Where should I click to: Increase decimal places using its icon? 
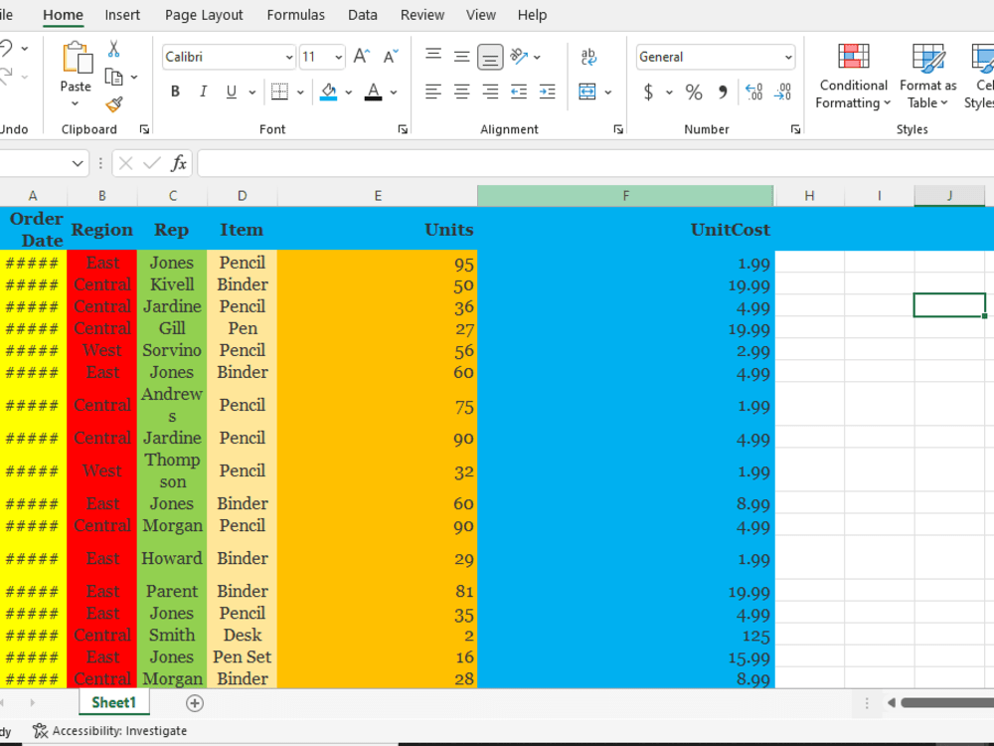754,92
